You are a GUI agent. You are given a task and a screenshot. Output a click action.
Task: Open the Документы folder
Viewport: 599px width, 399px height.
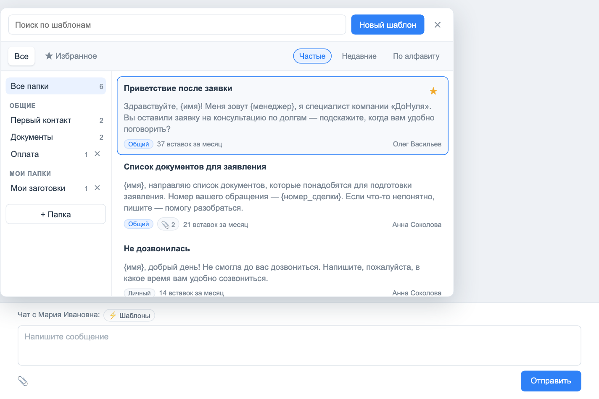[55, 137]
